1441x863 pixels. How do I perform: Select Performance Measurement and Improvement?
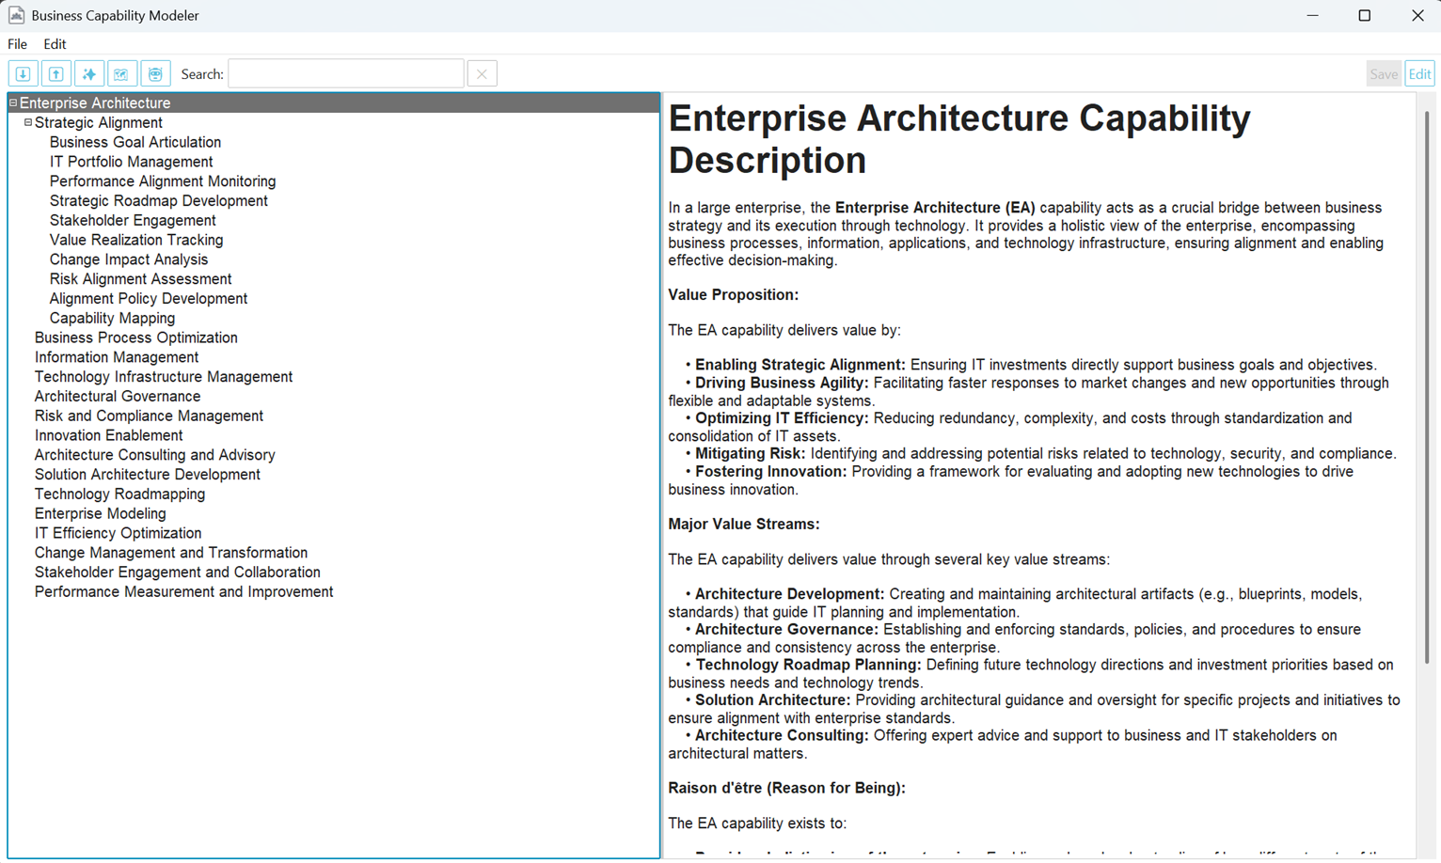(x=184, y=592)
